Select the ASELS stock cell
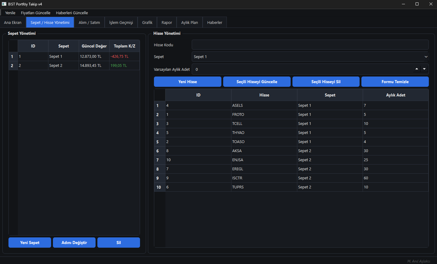437x264 pixels. click(x=264, y=106)
